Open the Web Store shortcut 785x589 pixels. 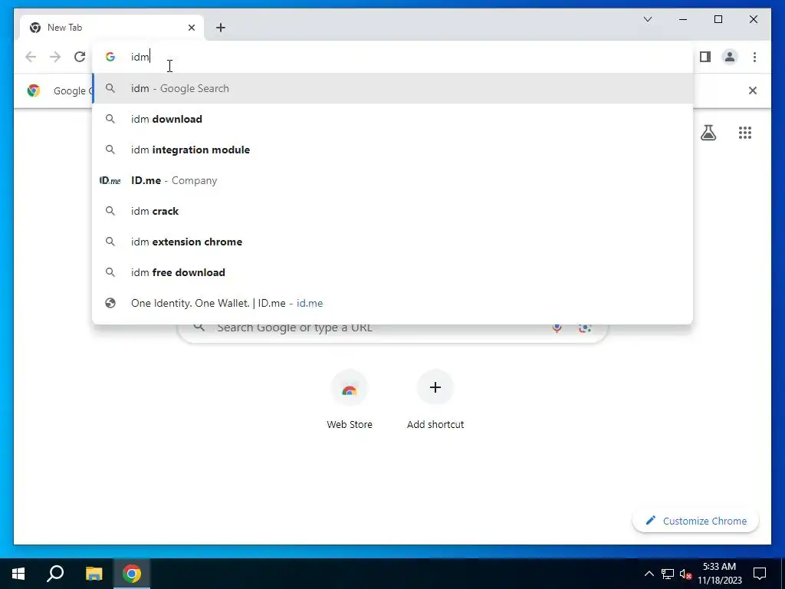[x=350, y=400]
